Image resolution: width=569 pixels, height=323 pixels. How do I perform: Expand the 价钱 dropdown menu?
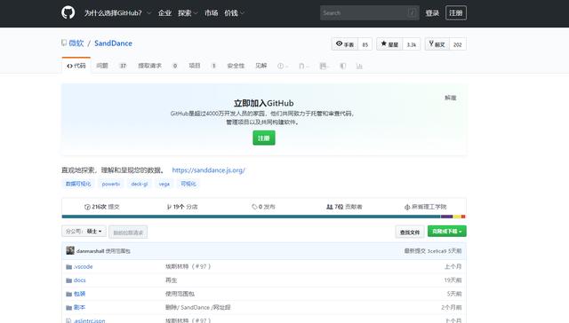[234, 13]
